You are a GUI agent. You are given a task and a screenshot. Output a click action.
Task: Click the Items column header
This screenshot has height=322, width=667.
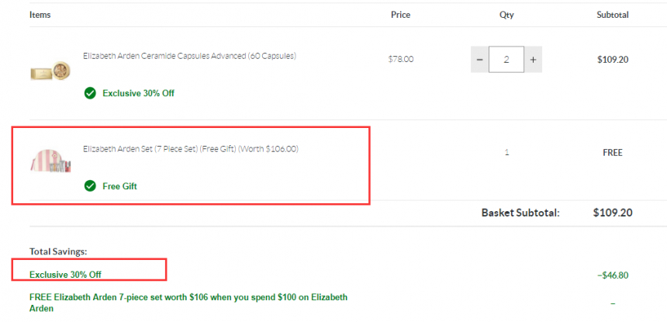(x=40, y=15)
